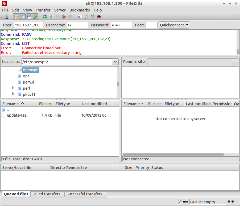Click the opt folder icon

[x=20, y=76]
